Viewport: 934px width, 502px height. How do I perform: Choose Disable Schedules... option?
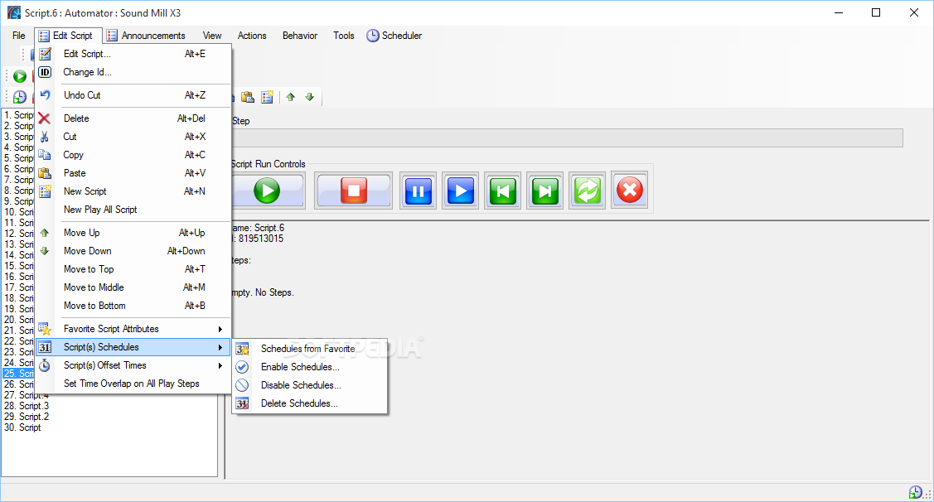310,385
